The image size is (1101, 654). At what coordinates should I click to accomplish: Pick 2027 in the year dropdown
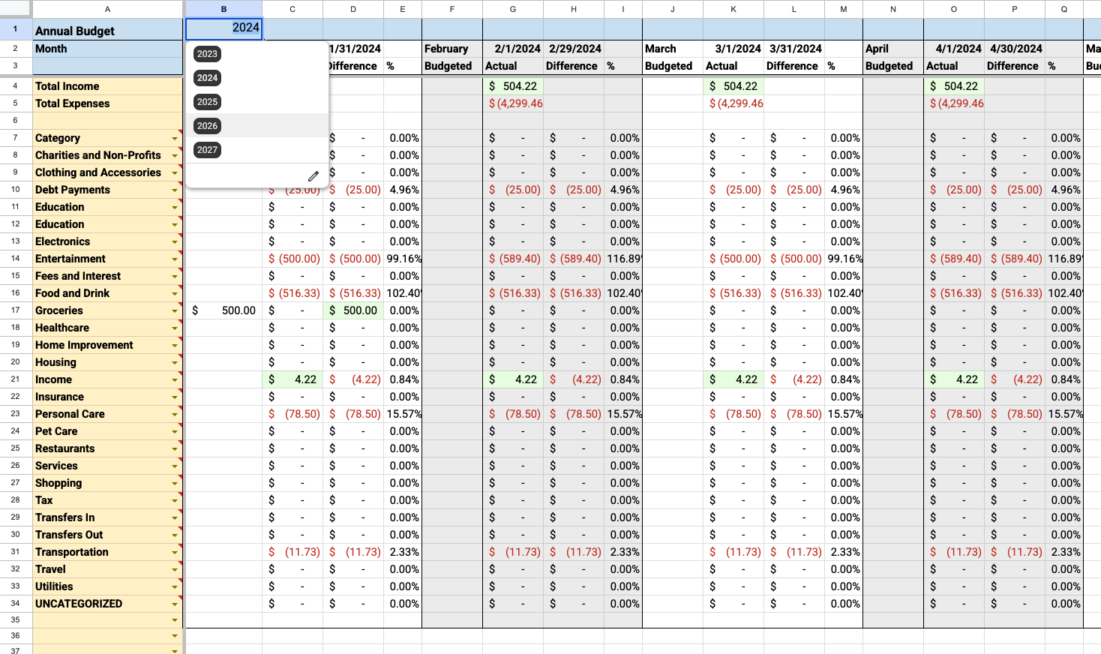click(207, 150)
